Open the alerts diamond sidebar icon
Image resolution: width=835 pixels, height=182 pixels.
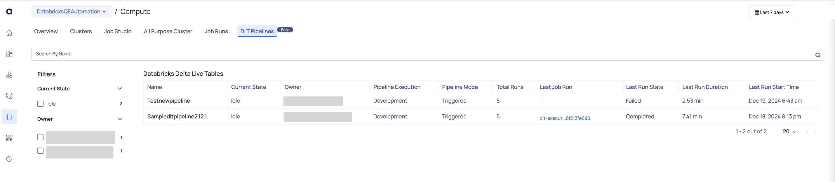pos(9,159)
